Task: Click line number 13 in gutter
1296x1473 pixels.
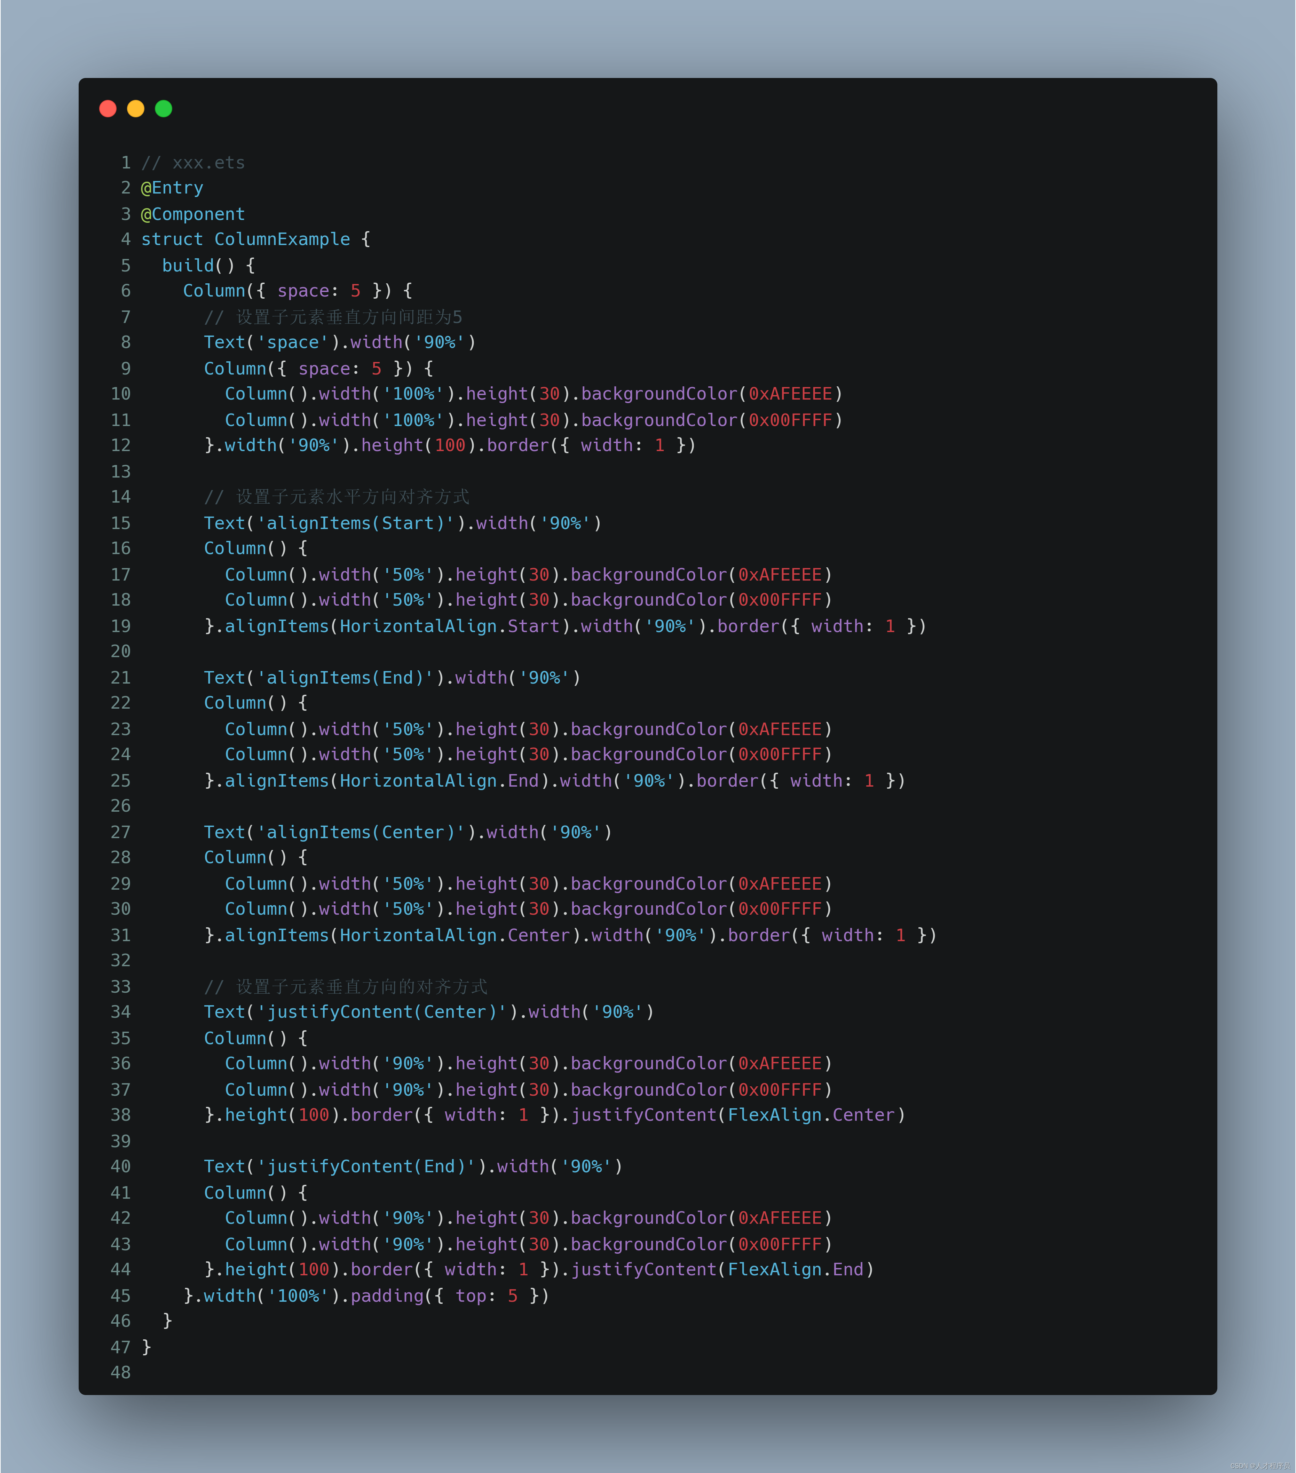Action: 120,472
